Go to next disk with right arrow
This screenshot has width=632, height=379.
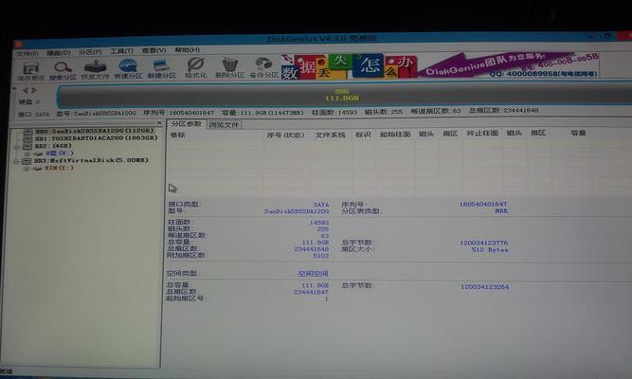pyautogui.click(x=34, y=90)
